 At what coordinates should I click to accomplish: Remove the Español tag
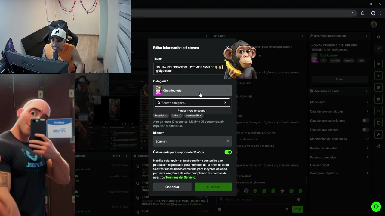tap(166, 115)
